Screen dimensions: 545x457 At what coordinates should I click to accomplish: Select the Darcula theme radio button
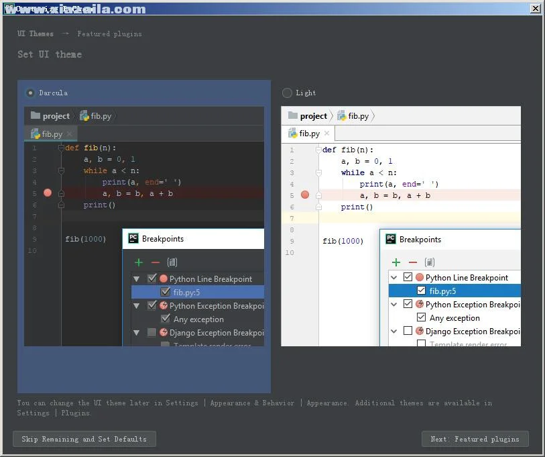tap(30, 93)
